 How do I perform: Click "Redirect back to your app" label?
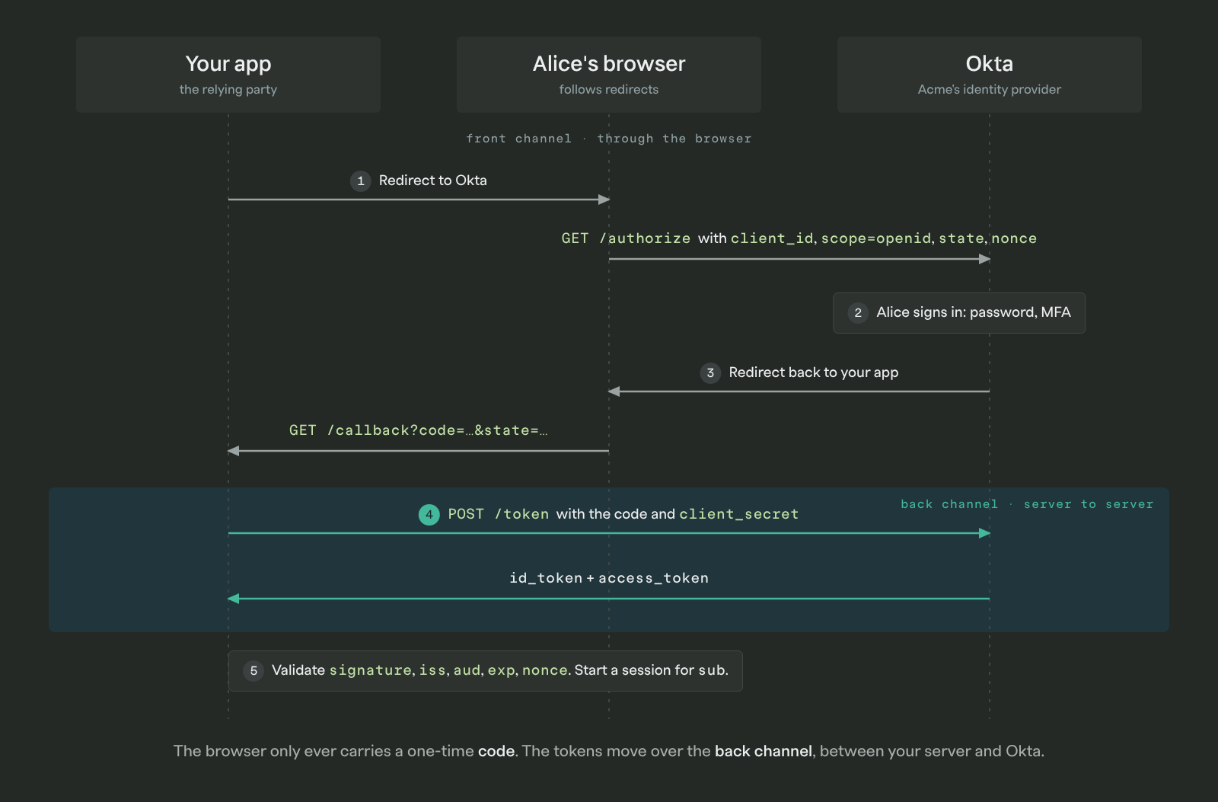(813, 372)
